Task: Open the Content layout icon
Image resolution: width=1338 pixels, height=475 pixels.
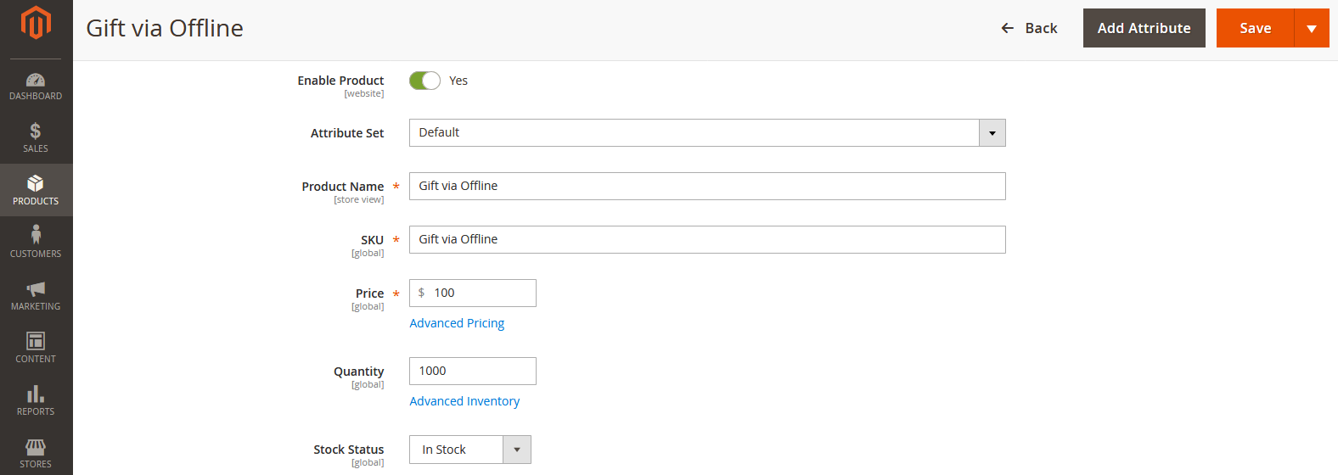Action: coord(36,342)
